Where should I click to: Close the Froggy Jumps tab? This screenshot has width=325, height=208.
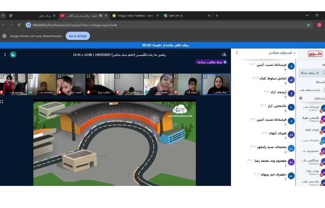(x=157, y=16)
